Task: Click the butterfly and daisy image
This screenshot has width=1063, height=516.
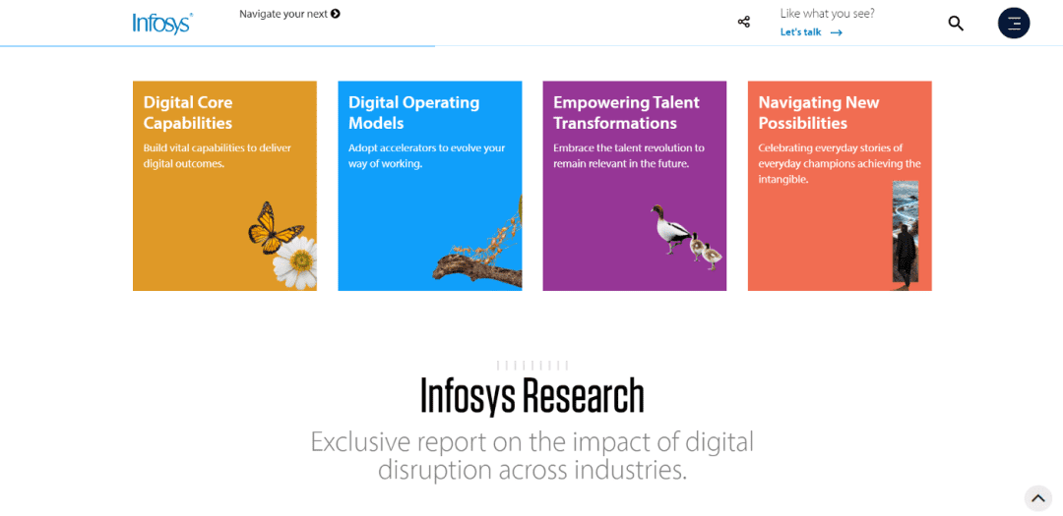Action: (x=282, y=245)
